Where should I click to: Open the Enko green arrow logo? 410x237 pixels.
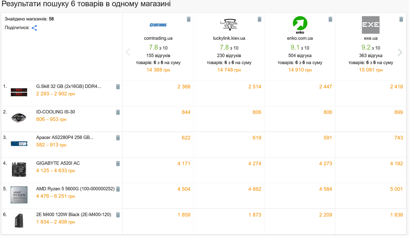(x=300, y=25)
